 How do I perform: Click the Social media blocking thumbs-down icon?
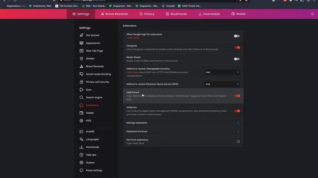[x=81, y=74]
